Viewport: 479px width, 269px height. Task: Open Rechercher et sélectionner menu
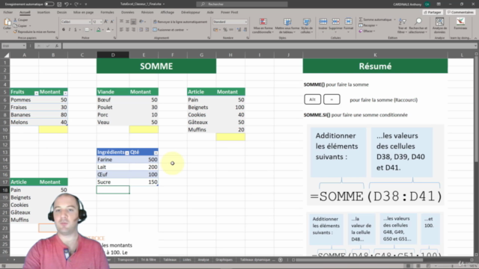click(418, 25)
